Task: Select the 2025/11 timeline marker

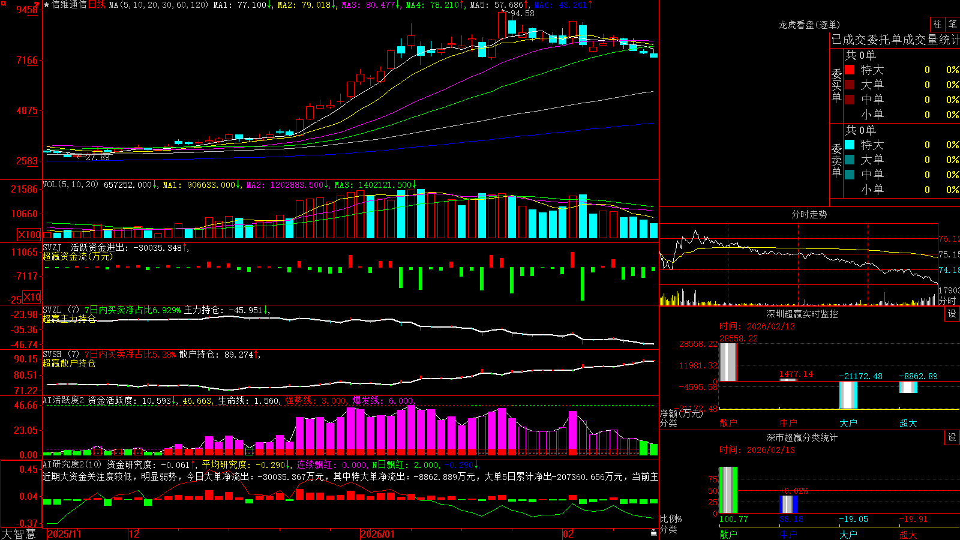Action: point(64,534)
